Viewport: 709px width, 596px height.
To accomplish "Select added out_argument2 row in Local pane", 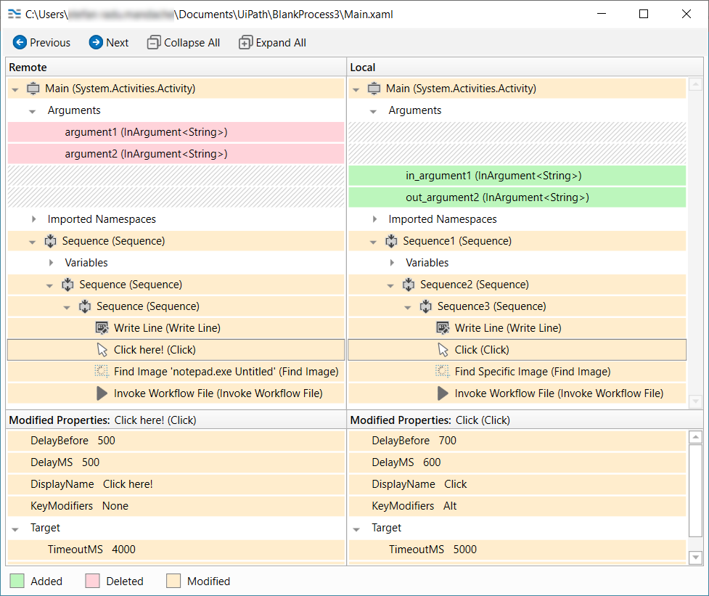I will [x=517, y=197].
